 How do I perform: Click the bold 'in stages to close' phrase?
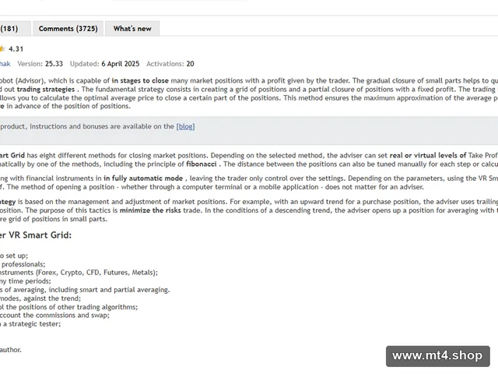coord(140,81)
